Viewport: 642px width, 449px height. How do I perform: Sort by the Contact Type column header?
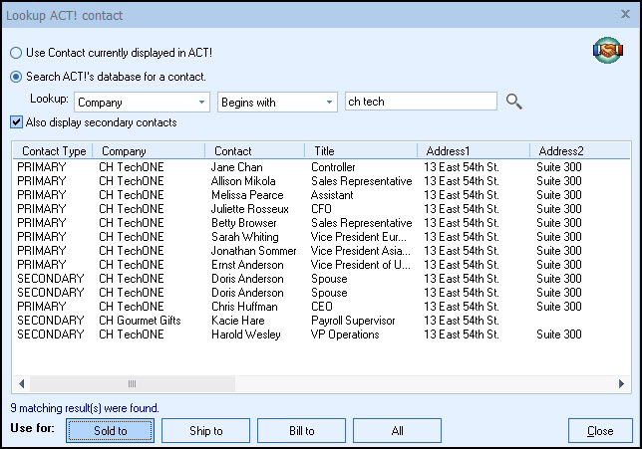point(53,150)
